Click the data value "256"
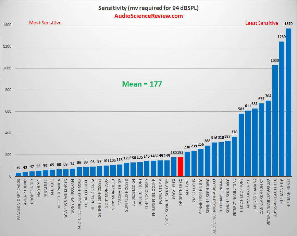The height and width of the screenshot is (236, 297). [201, 144]
